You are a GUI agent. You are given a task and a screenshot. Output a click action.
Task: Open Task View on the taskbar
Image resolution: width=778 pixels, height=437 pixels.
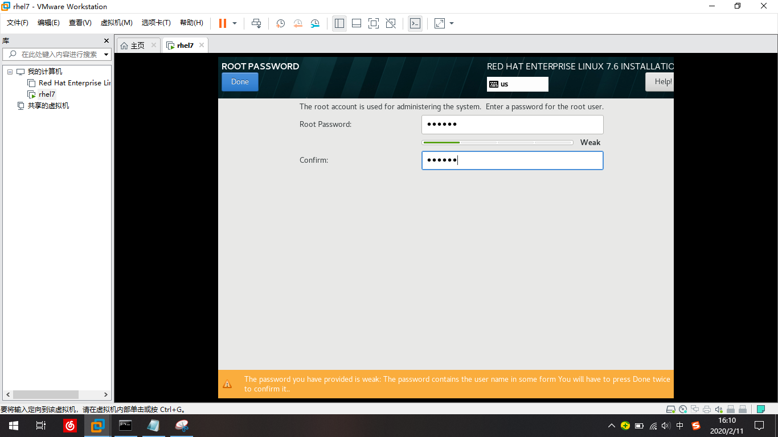(41, 426)
